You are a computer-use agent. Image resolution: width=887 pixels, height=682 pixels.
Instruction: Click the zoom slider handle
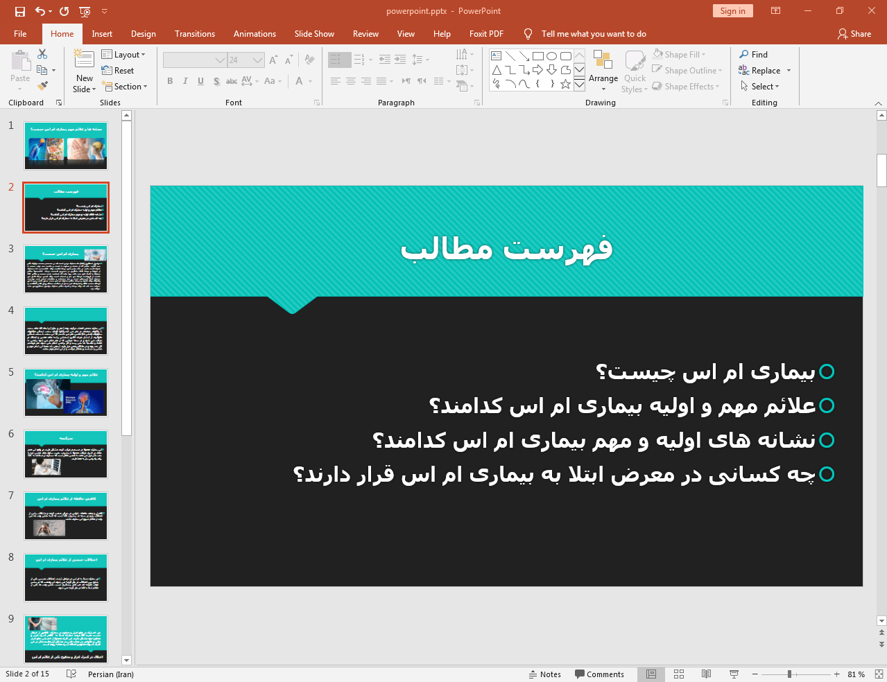point(789,674)
